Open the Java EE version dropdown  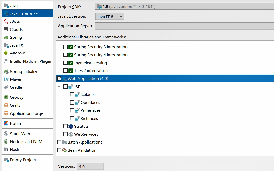pyautogui.click(x=110, y=16)
